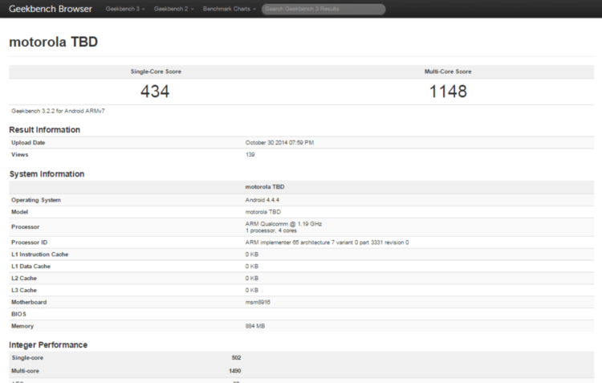Open the Geekbench 3 dropdown menu
This screenshot has width=602, height=383.
[x=124, y=9]
